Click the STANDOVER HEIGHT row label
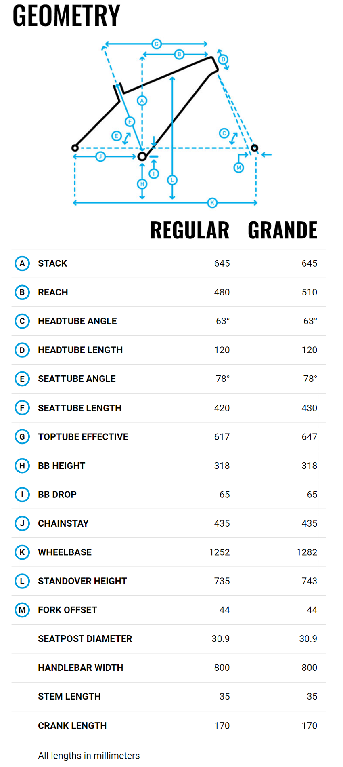The height and width of the screenshot is (767, 343). click(x=82, y=581)
